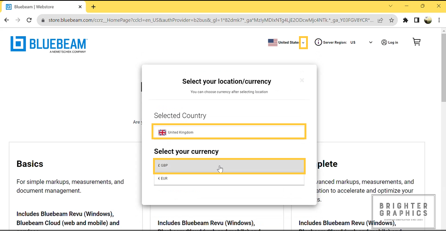Click the page vertical scrollbar
446x231 pixels.
coord(443,75)
